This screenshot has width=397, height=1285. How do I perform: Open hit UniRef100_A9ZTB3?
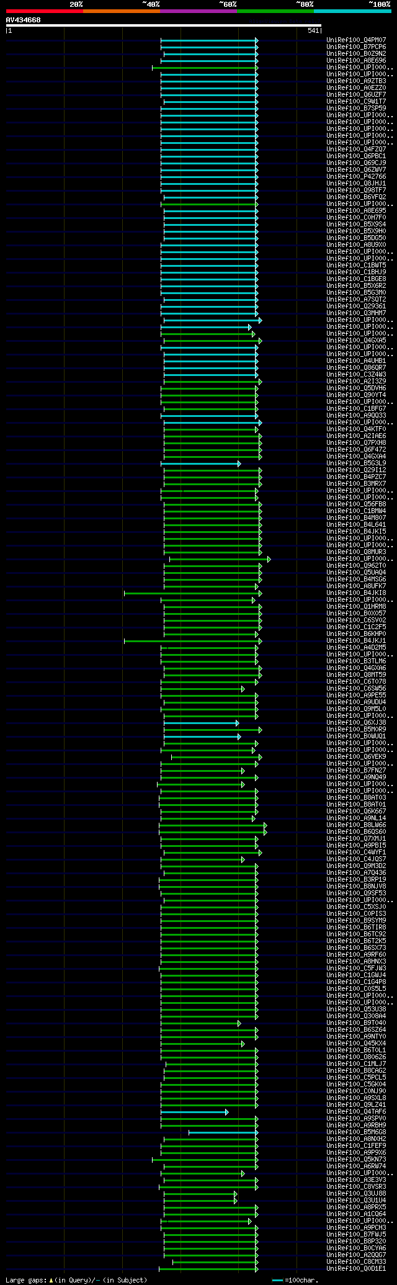[356, 81]
